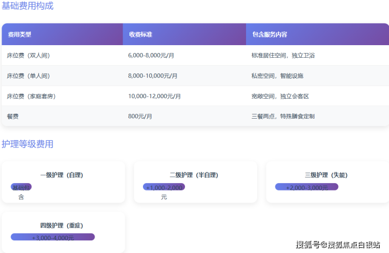Select the 收费标准 column header

pyautogui.click(x=140, y=35)
